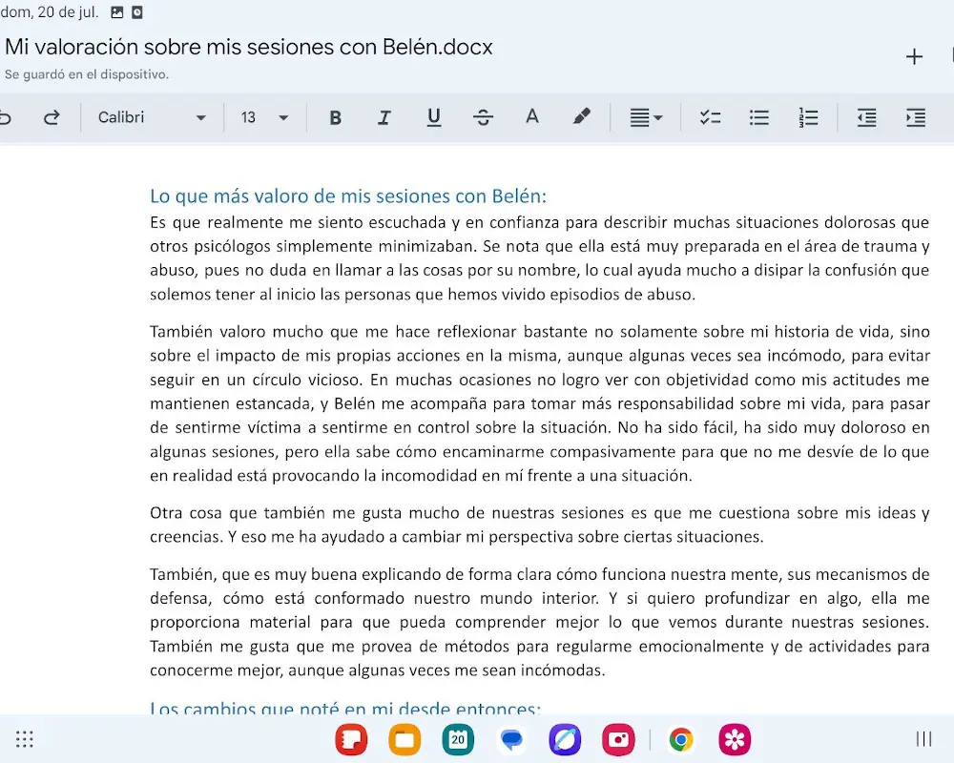Viewport: 954px width, 763px height.
Task: Tap the document title to rename it
Action: [248, 46]
